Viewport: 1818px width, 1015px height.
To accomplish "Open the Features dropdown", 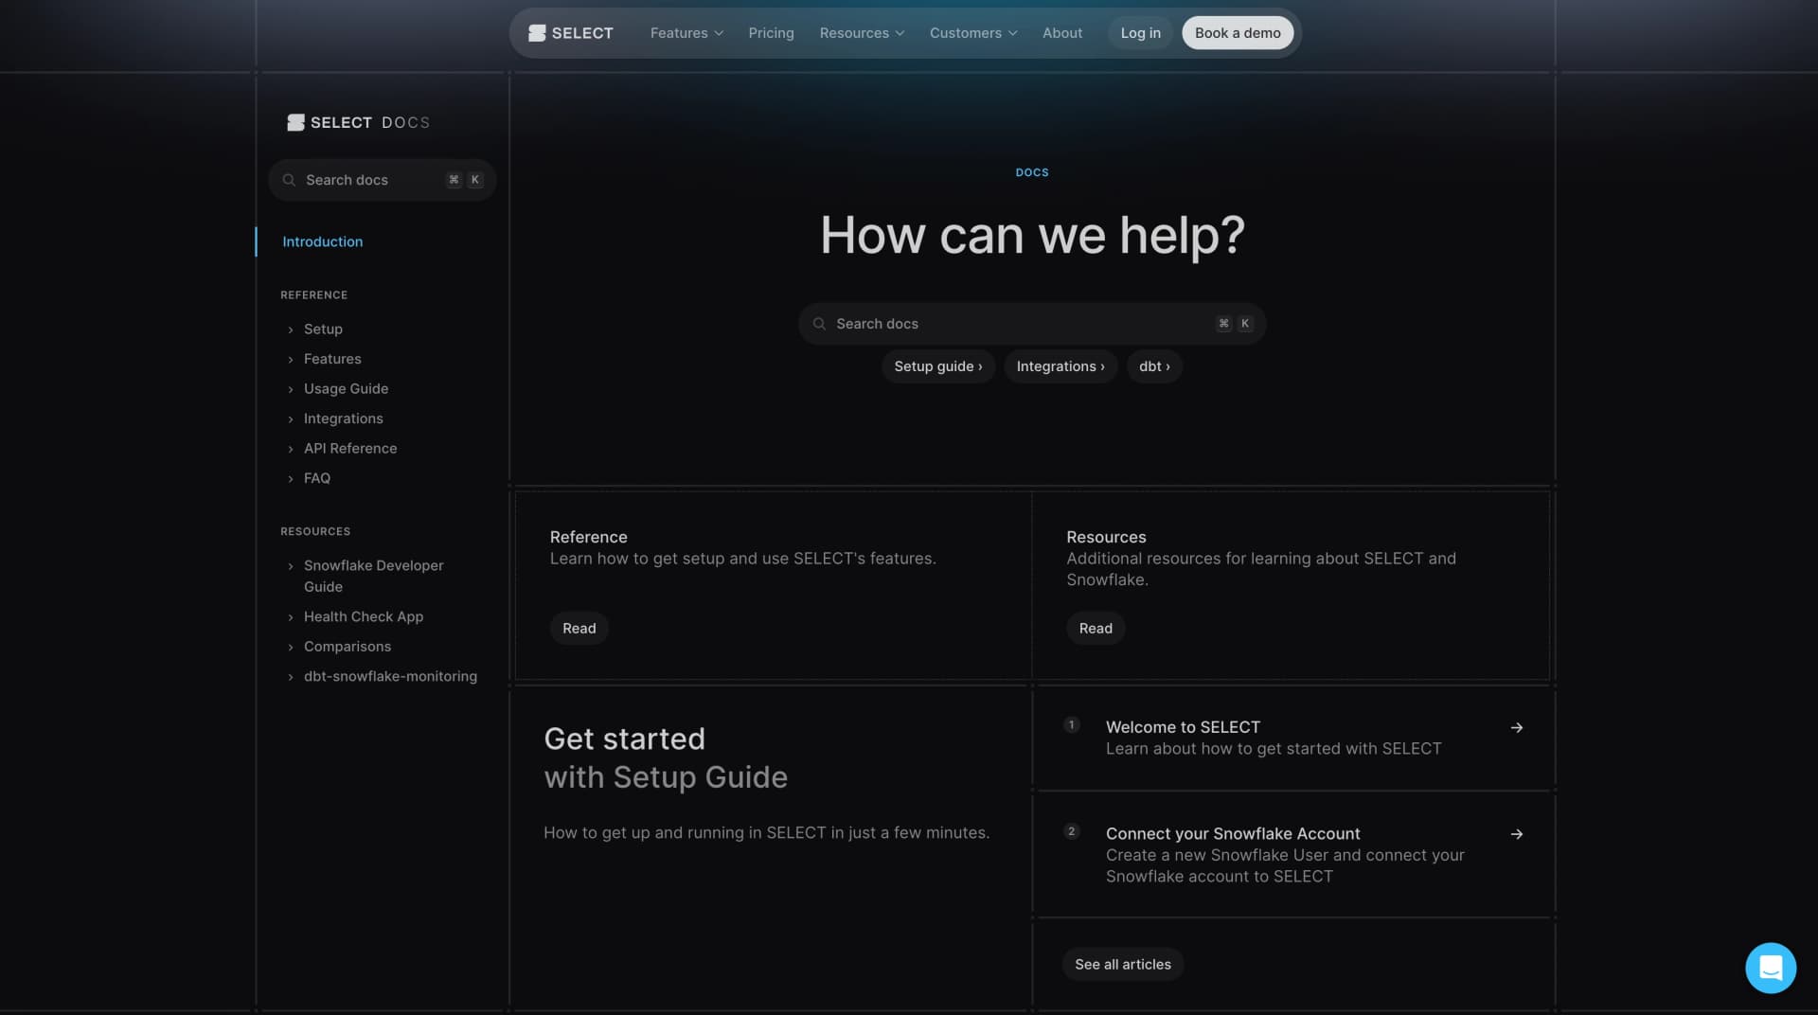I will pyautogui.click(x=685, y=32).
